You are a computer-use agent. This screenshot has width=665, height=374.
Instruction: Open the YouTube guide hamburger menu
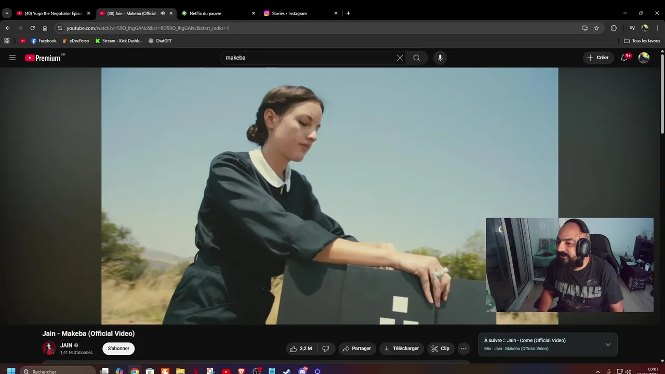point(12,58)
